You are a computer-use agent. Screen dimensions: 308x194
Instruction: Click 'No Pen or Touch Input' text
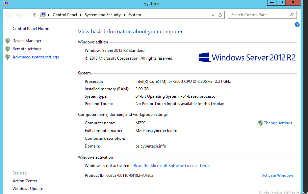click(180, 104)
